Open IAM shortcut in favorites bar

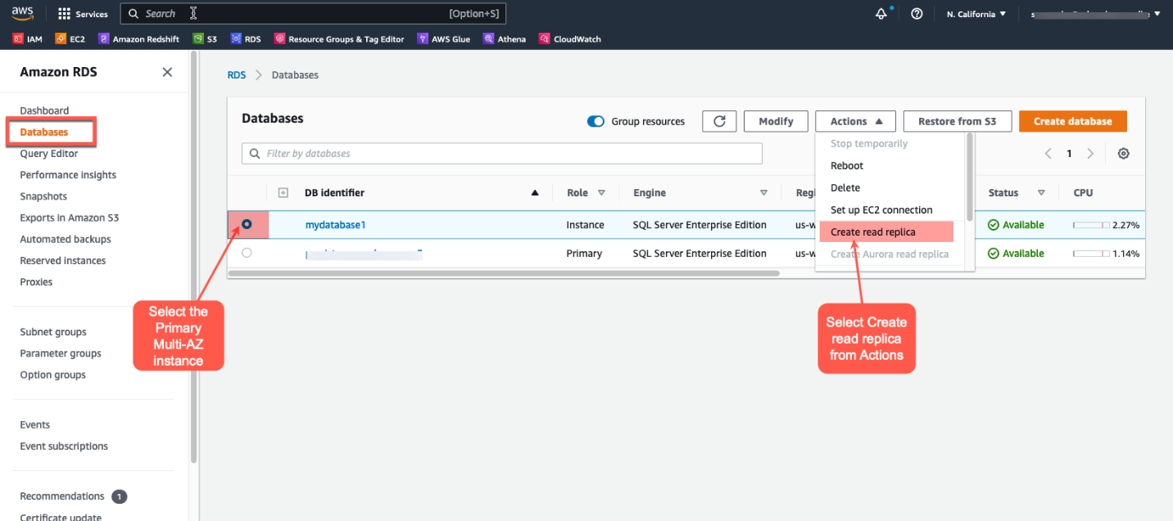(x=28, y=38)
